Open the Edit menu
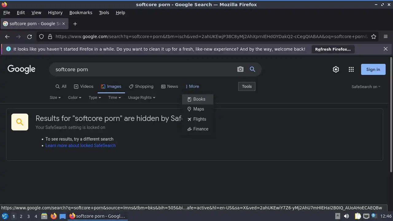 21,13
